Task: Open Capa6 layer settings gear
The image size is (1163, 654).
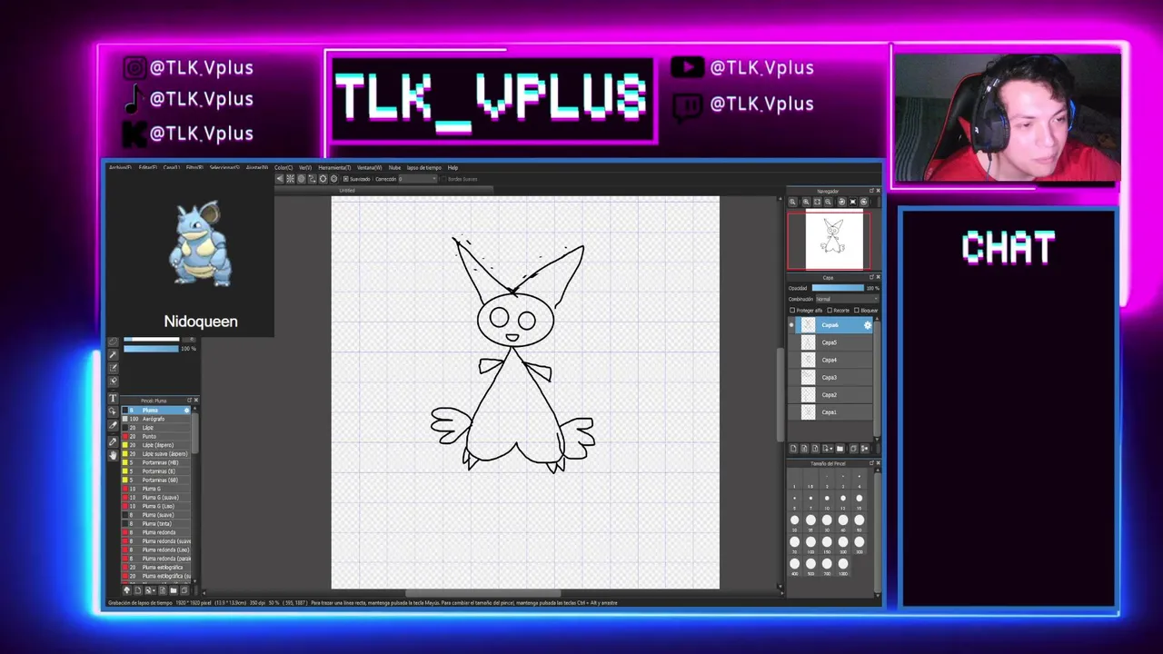Action: pyautogui.click(x=868, y=325)
